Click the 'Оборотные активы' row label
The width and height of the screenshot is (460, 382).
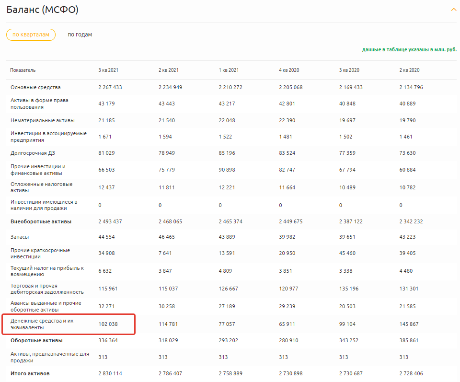click(36, 340)
